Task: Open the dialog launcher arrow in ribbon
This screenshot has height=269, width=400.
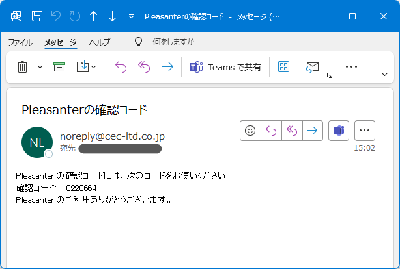Action: 330,75
